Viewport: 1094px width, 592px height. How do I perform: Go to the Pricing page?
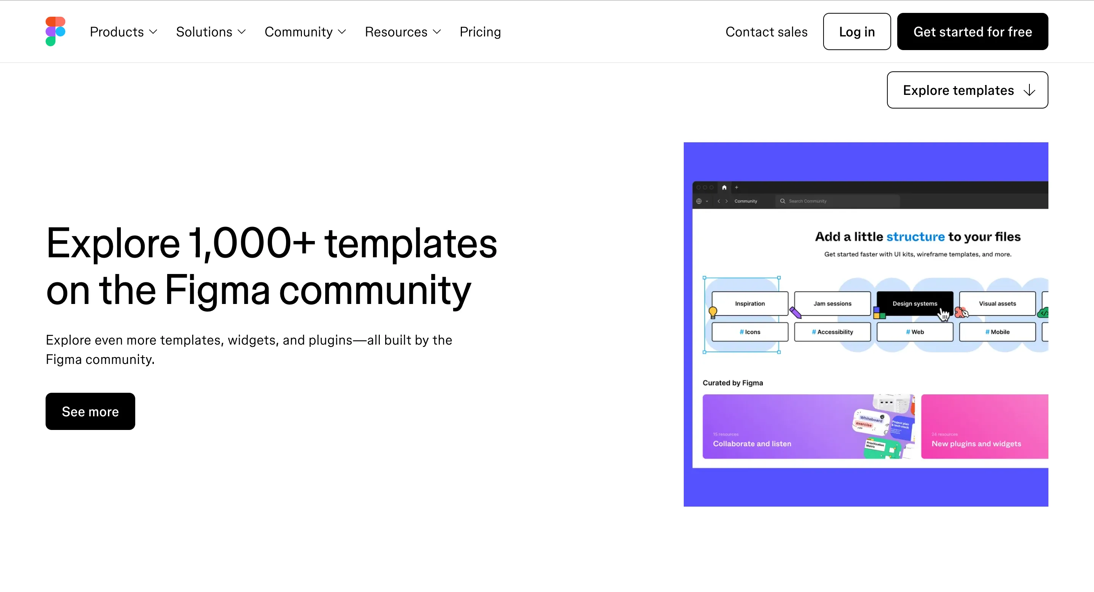(480, 32)
